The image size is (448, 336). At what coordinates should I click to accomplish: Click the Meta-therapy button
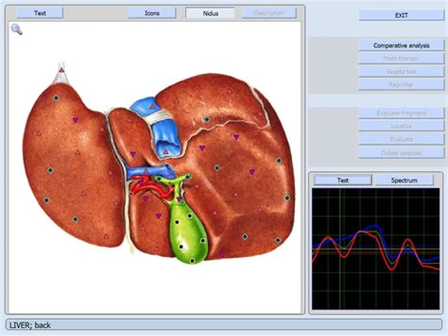(401, 59)
